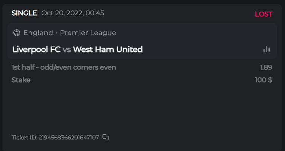Click the Liverpool FC team name
This screenshot has width=285, height=151.
36,49
